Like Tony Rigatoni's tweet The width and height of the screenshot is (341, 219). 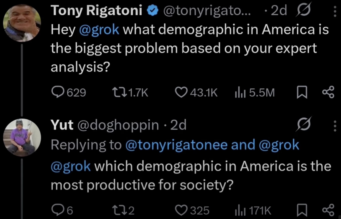pos(182,92)
